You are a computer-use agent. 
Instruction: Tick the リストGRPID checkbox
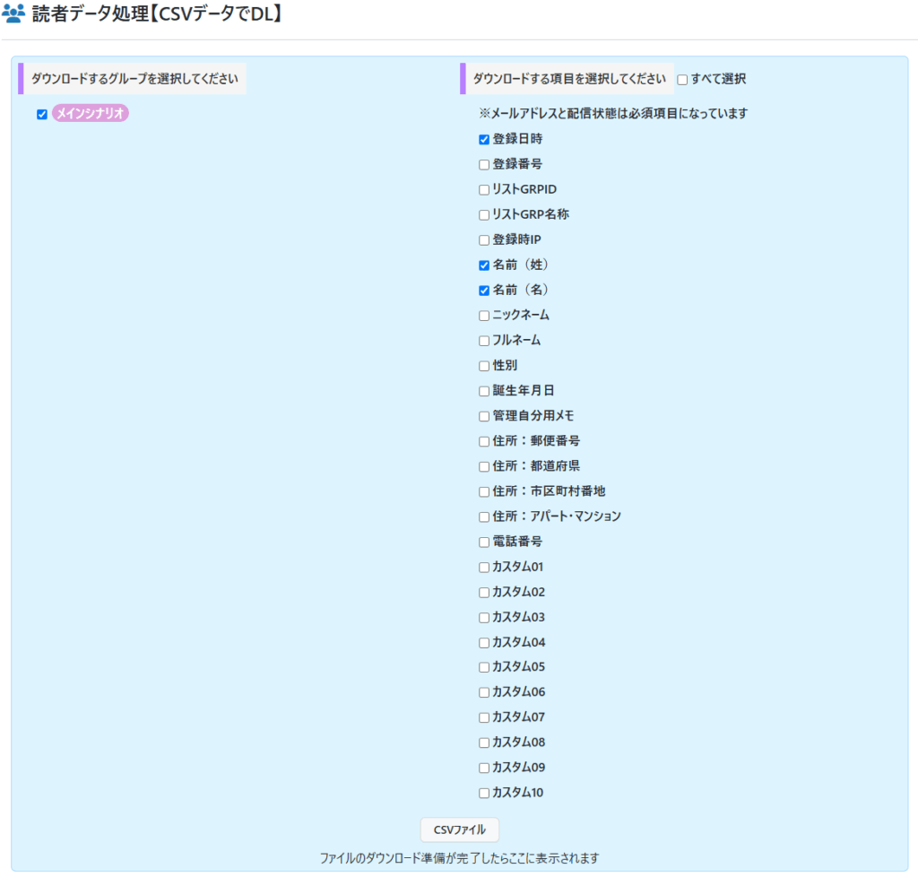[484, 190]
